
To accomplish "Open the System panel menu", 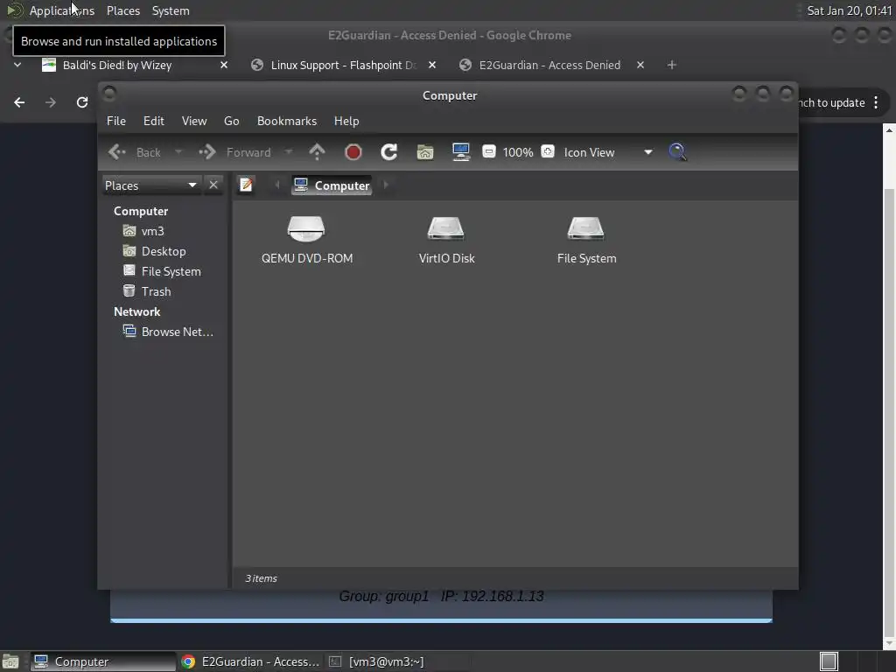I will 171,10.
